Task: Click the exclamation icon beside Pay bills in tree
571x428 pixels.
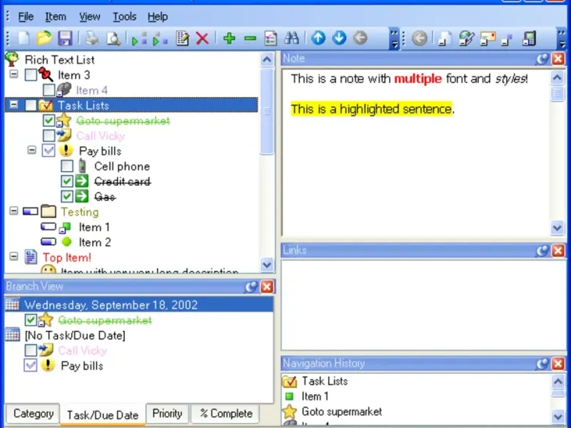Action: click(x=66, y=151)
